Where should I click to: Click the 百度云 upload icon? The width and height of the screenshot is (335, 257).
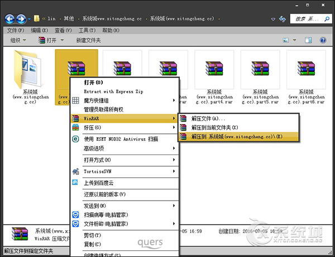point(75,182)
